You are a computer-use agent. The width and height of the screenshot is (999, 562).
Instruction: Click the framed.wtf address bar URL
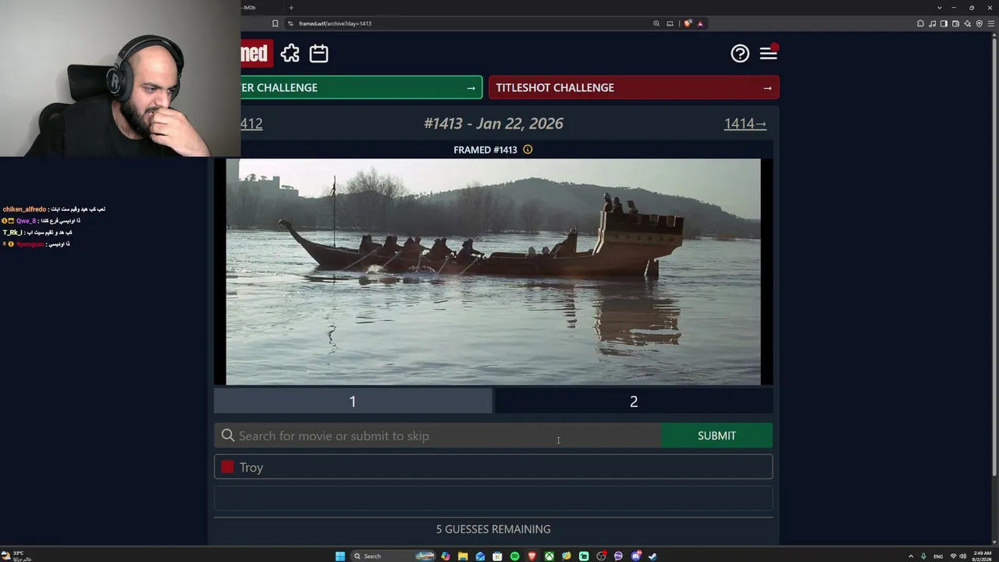point(335,23)
